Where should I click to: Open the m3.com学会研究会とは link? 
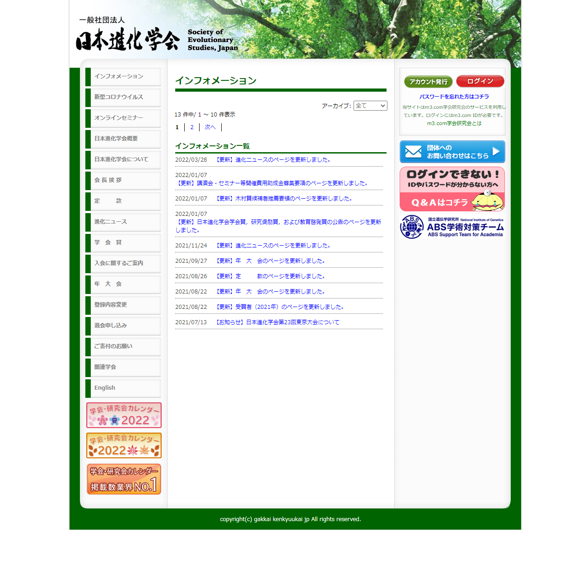[454, 123]
